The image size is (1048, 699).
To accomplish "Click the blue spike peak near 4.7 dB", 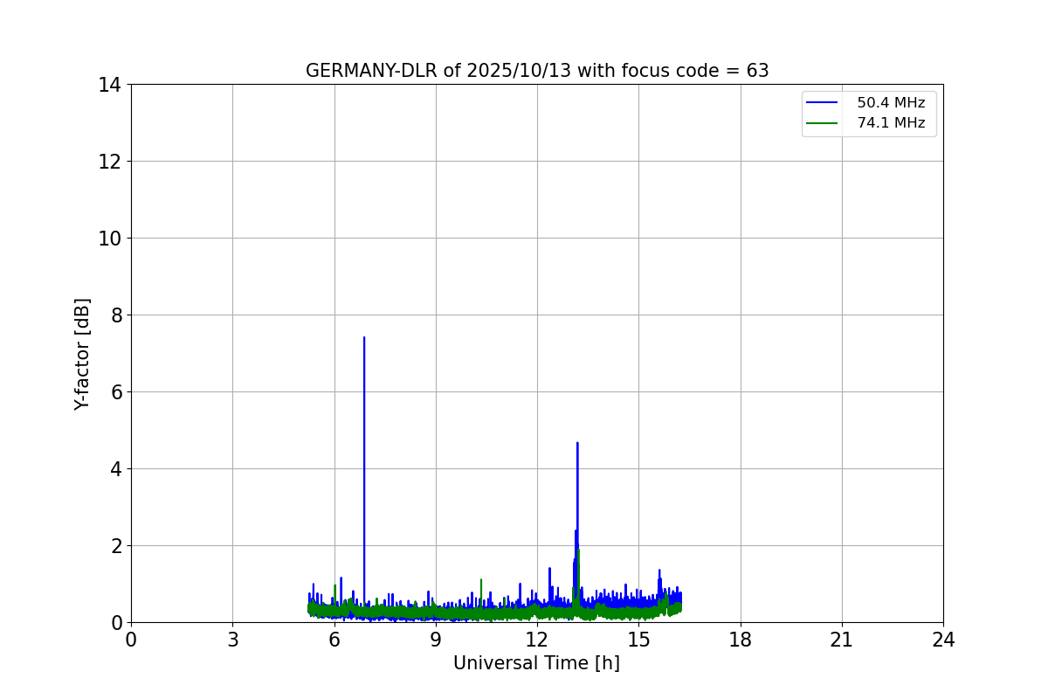I will coord(577,444).
